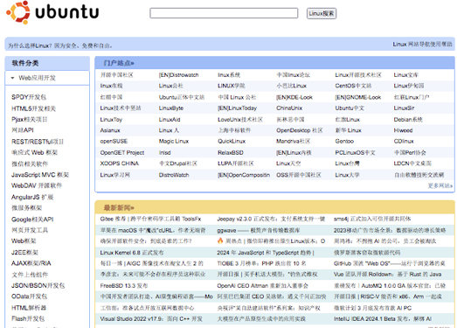Open the Linux 网站导航使用帮助 link
The image size is (457, 328).
(422, 44)
